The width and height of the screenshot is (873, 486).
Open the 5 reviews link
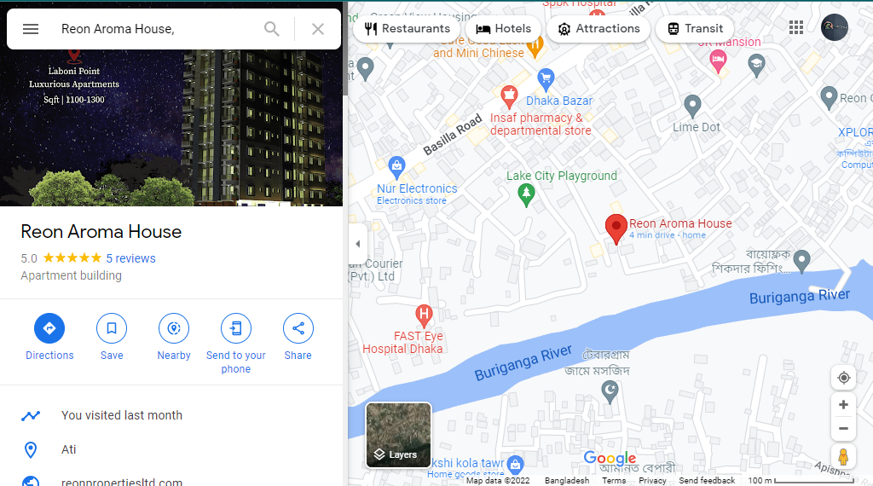tap(130, 258)
